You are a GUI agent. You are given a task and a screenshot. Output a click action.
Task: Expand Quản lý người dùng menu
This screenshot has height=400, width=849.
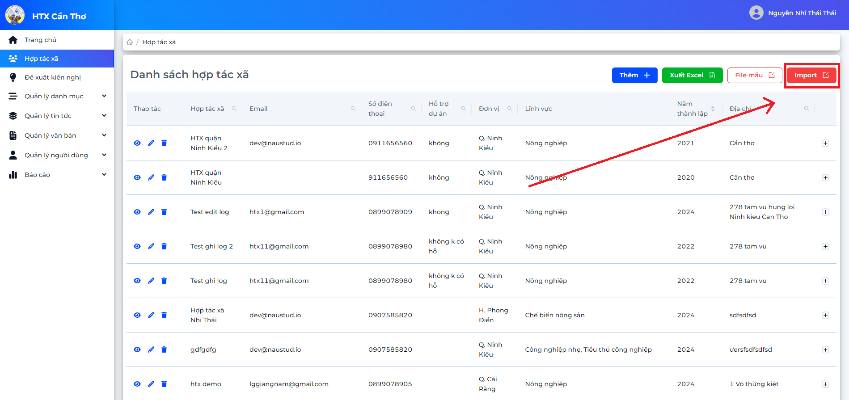pyautogui.click(x=57, y=155)
